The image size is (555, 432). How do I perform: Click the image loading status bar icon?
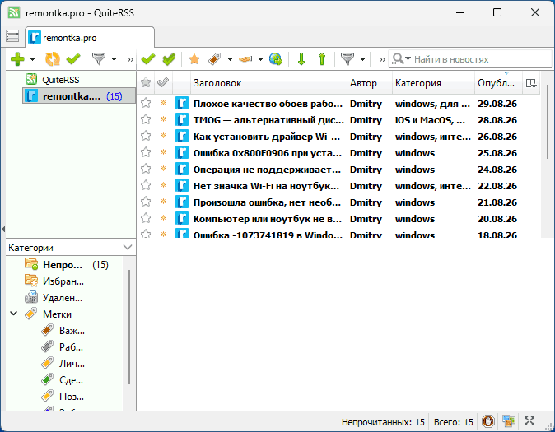509,421
